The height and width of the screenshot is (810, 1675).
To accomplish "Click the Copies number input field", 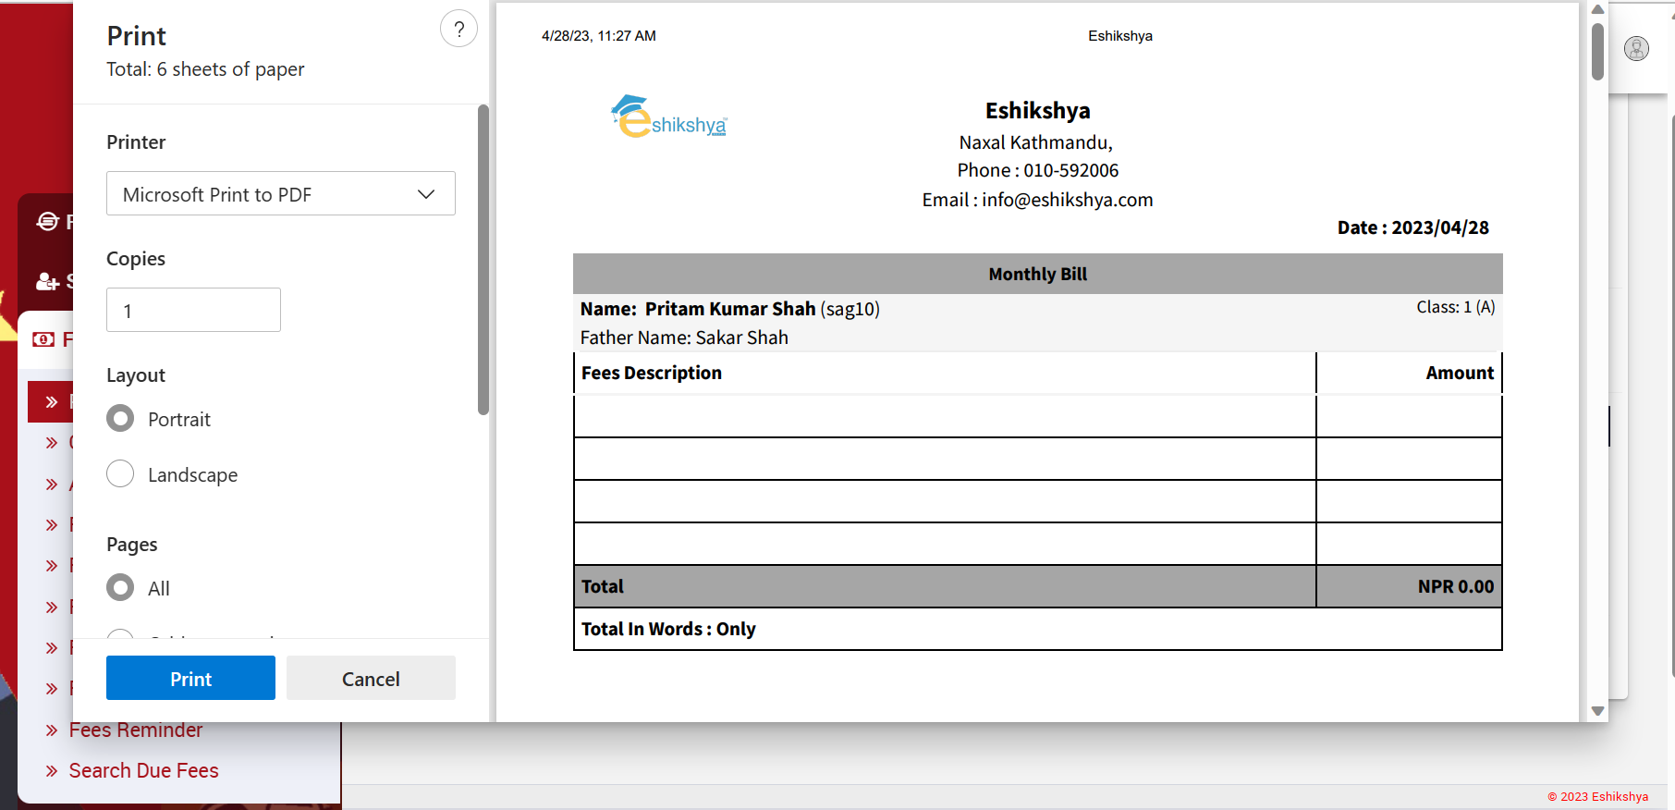I will 193,311.
